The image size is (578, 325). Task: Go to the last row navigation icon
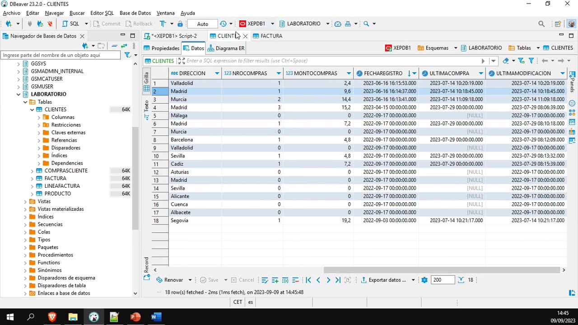[x=338, y=280]
